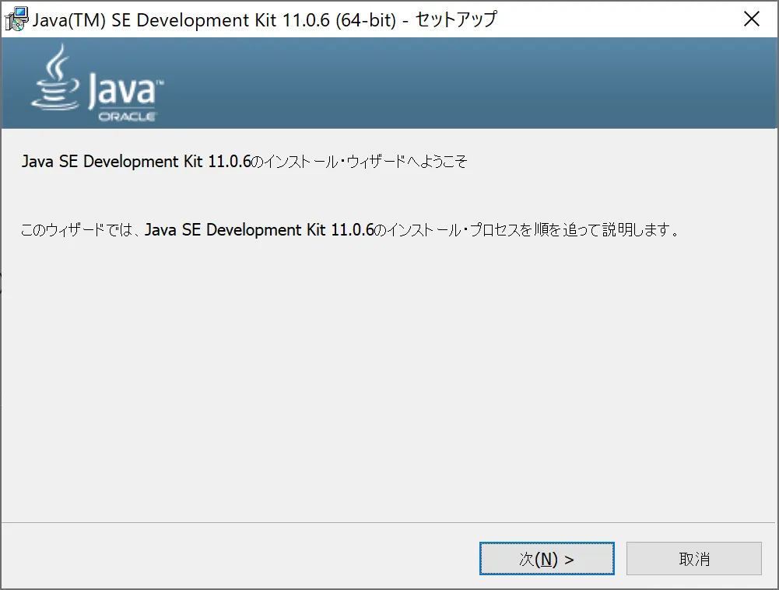Close the JDK setup window
779x590 pixels.
pos(751,19)
